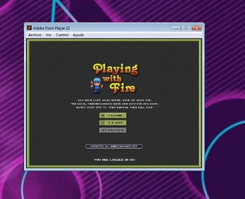
Task: Start a 1 Player game
Action: click(x=113, y=115)
